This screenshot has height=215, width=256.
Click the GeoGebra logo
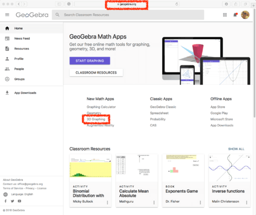point(32,15)
